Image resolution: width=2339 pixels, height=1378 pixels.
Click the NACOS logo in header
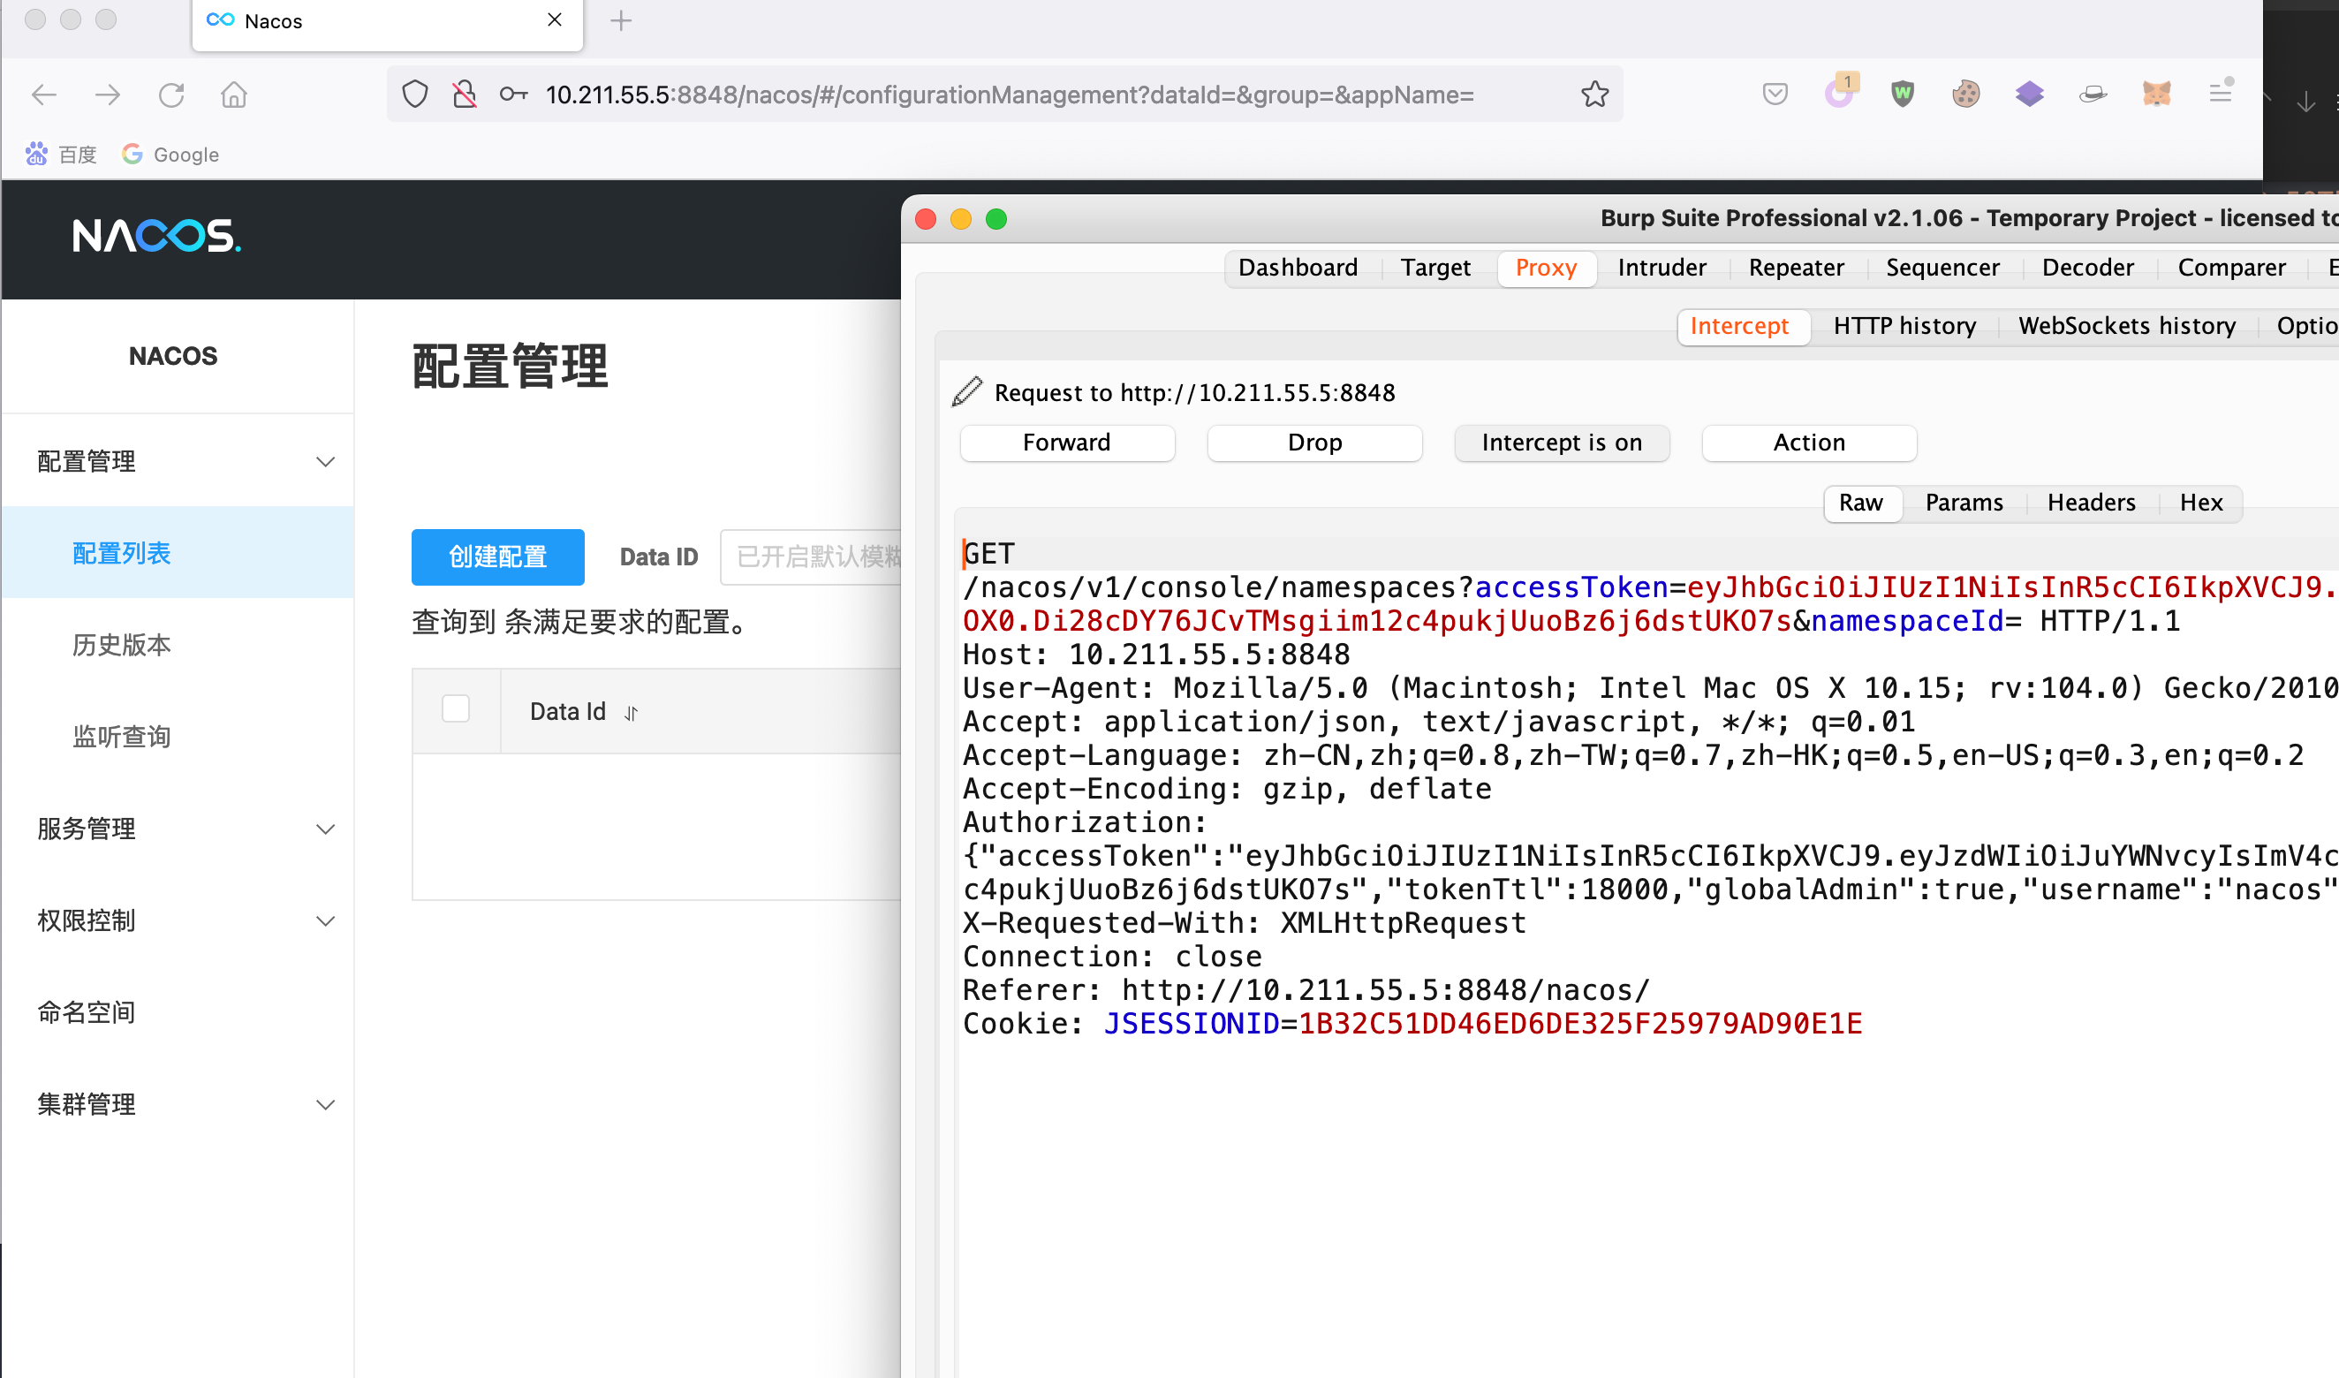click(157, 236)
